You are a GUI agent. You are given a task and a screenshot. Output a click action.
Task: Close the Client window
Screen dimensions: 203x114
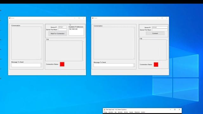pyautogui.click(x=167, y=18)
